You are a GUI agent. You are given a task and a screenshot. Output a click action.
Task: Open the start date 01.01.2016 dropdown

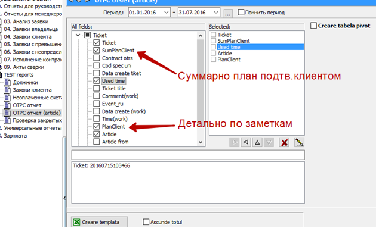click(x=166, y=13)
